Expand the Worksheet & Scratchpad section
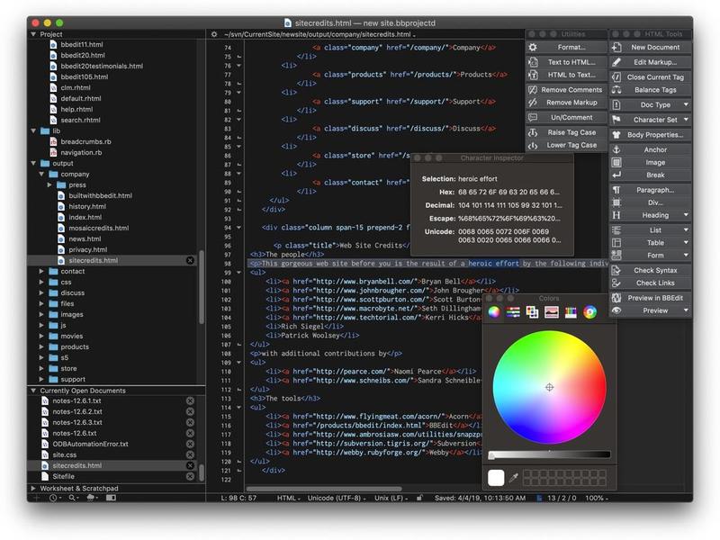This screenshot has width=720, height=540. click(x=33, y=488)
